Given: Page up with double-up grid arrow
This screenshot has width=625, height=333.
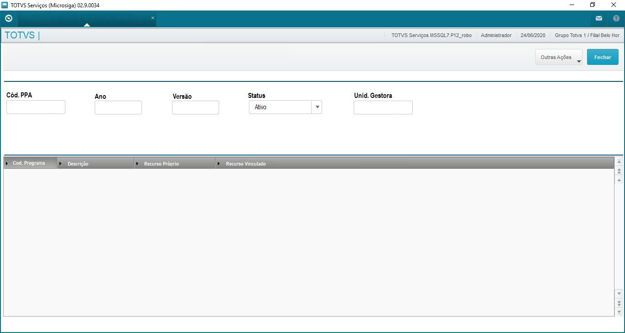Looking at the screenshot, I should click(x=619, y=171).
